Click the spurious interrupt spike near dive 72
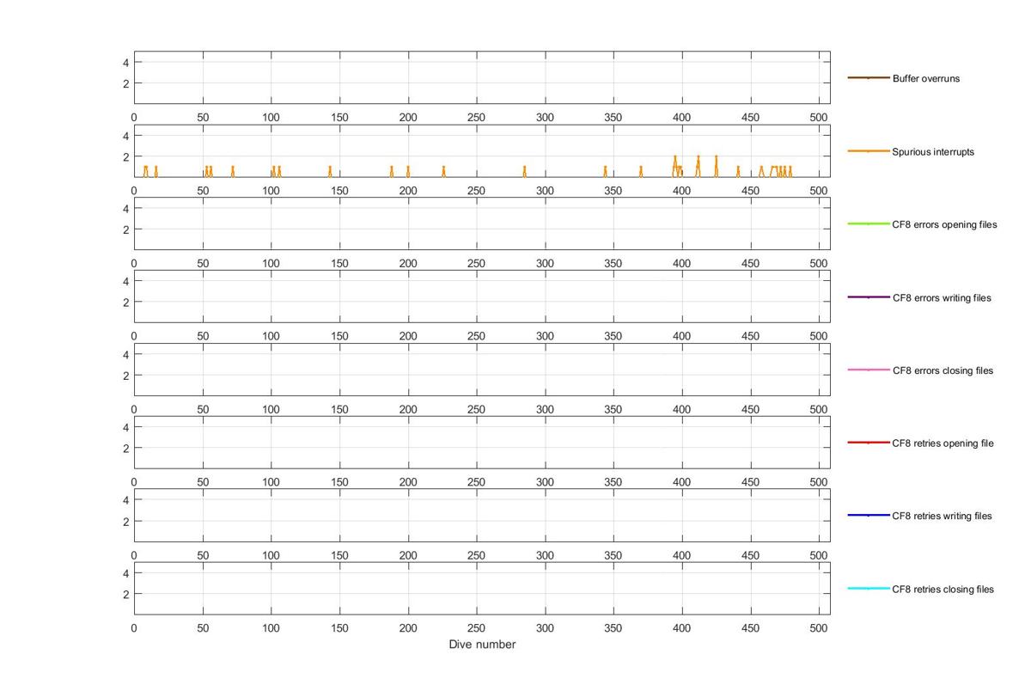The width and height of the screenshot is (1031, 691). (x=233, y=171)
